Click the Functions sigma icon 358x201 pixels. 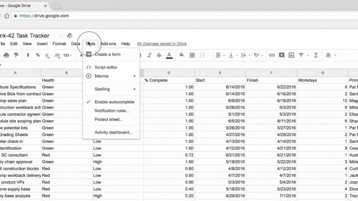[x=316, y=55]
